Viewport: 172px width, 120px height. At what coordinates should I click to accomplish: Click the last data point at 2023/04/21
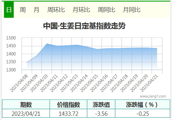157,48
